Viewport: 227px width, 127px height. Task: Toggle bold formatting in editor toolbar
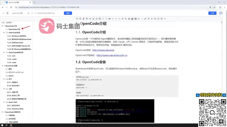(x=80, y=19)
